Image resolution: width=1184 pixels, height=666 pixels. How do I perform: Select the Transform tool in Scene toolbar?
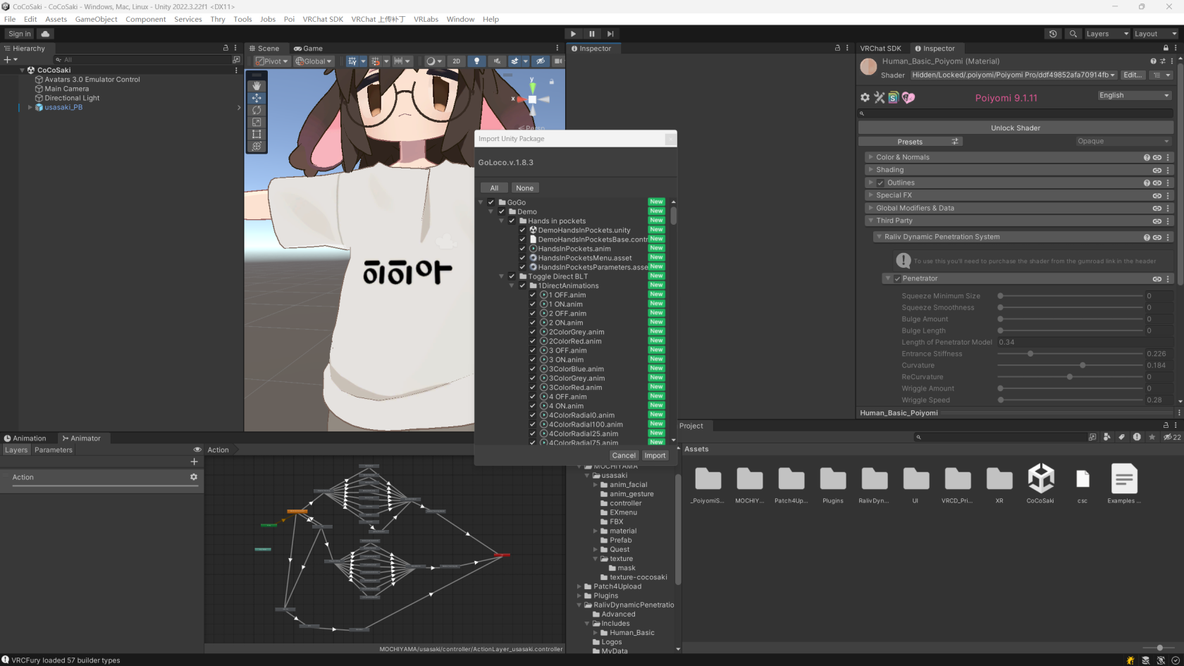coord(257,146)
